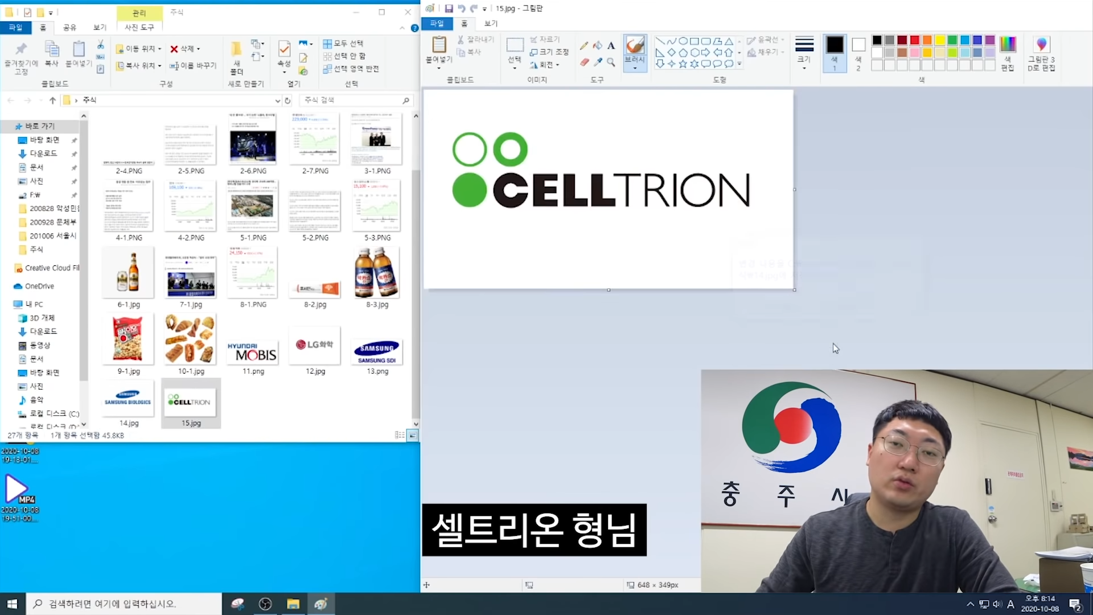1093x615 pixels.
Task: Switch to the Picture Tools tab
Action: 139,27
